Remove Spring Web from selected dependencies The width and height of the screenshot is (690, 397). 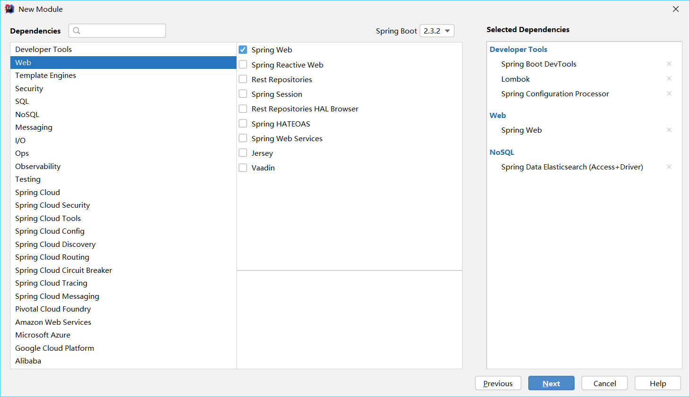[669, 130]
